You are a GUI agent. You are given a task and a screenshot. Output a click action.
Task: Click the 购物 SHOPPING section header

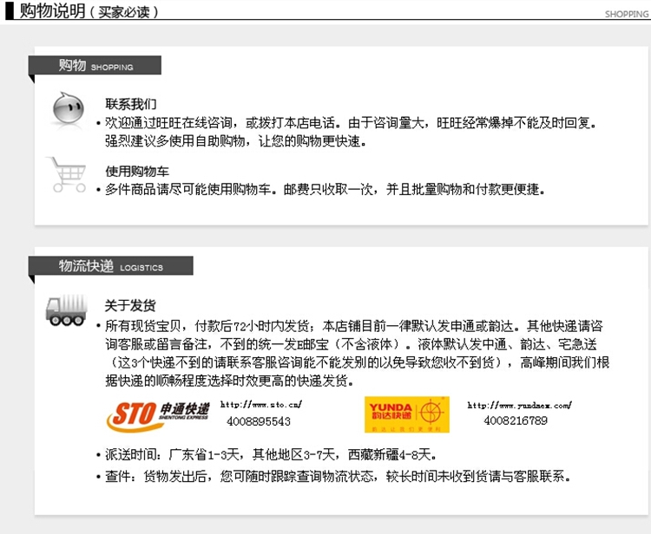coord(95,65)
